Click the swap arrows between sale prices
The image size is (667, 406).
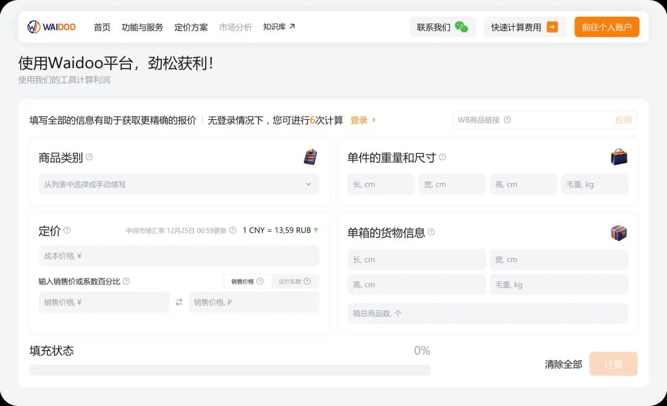[x=179, y=302]
